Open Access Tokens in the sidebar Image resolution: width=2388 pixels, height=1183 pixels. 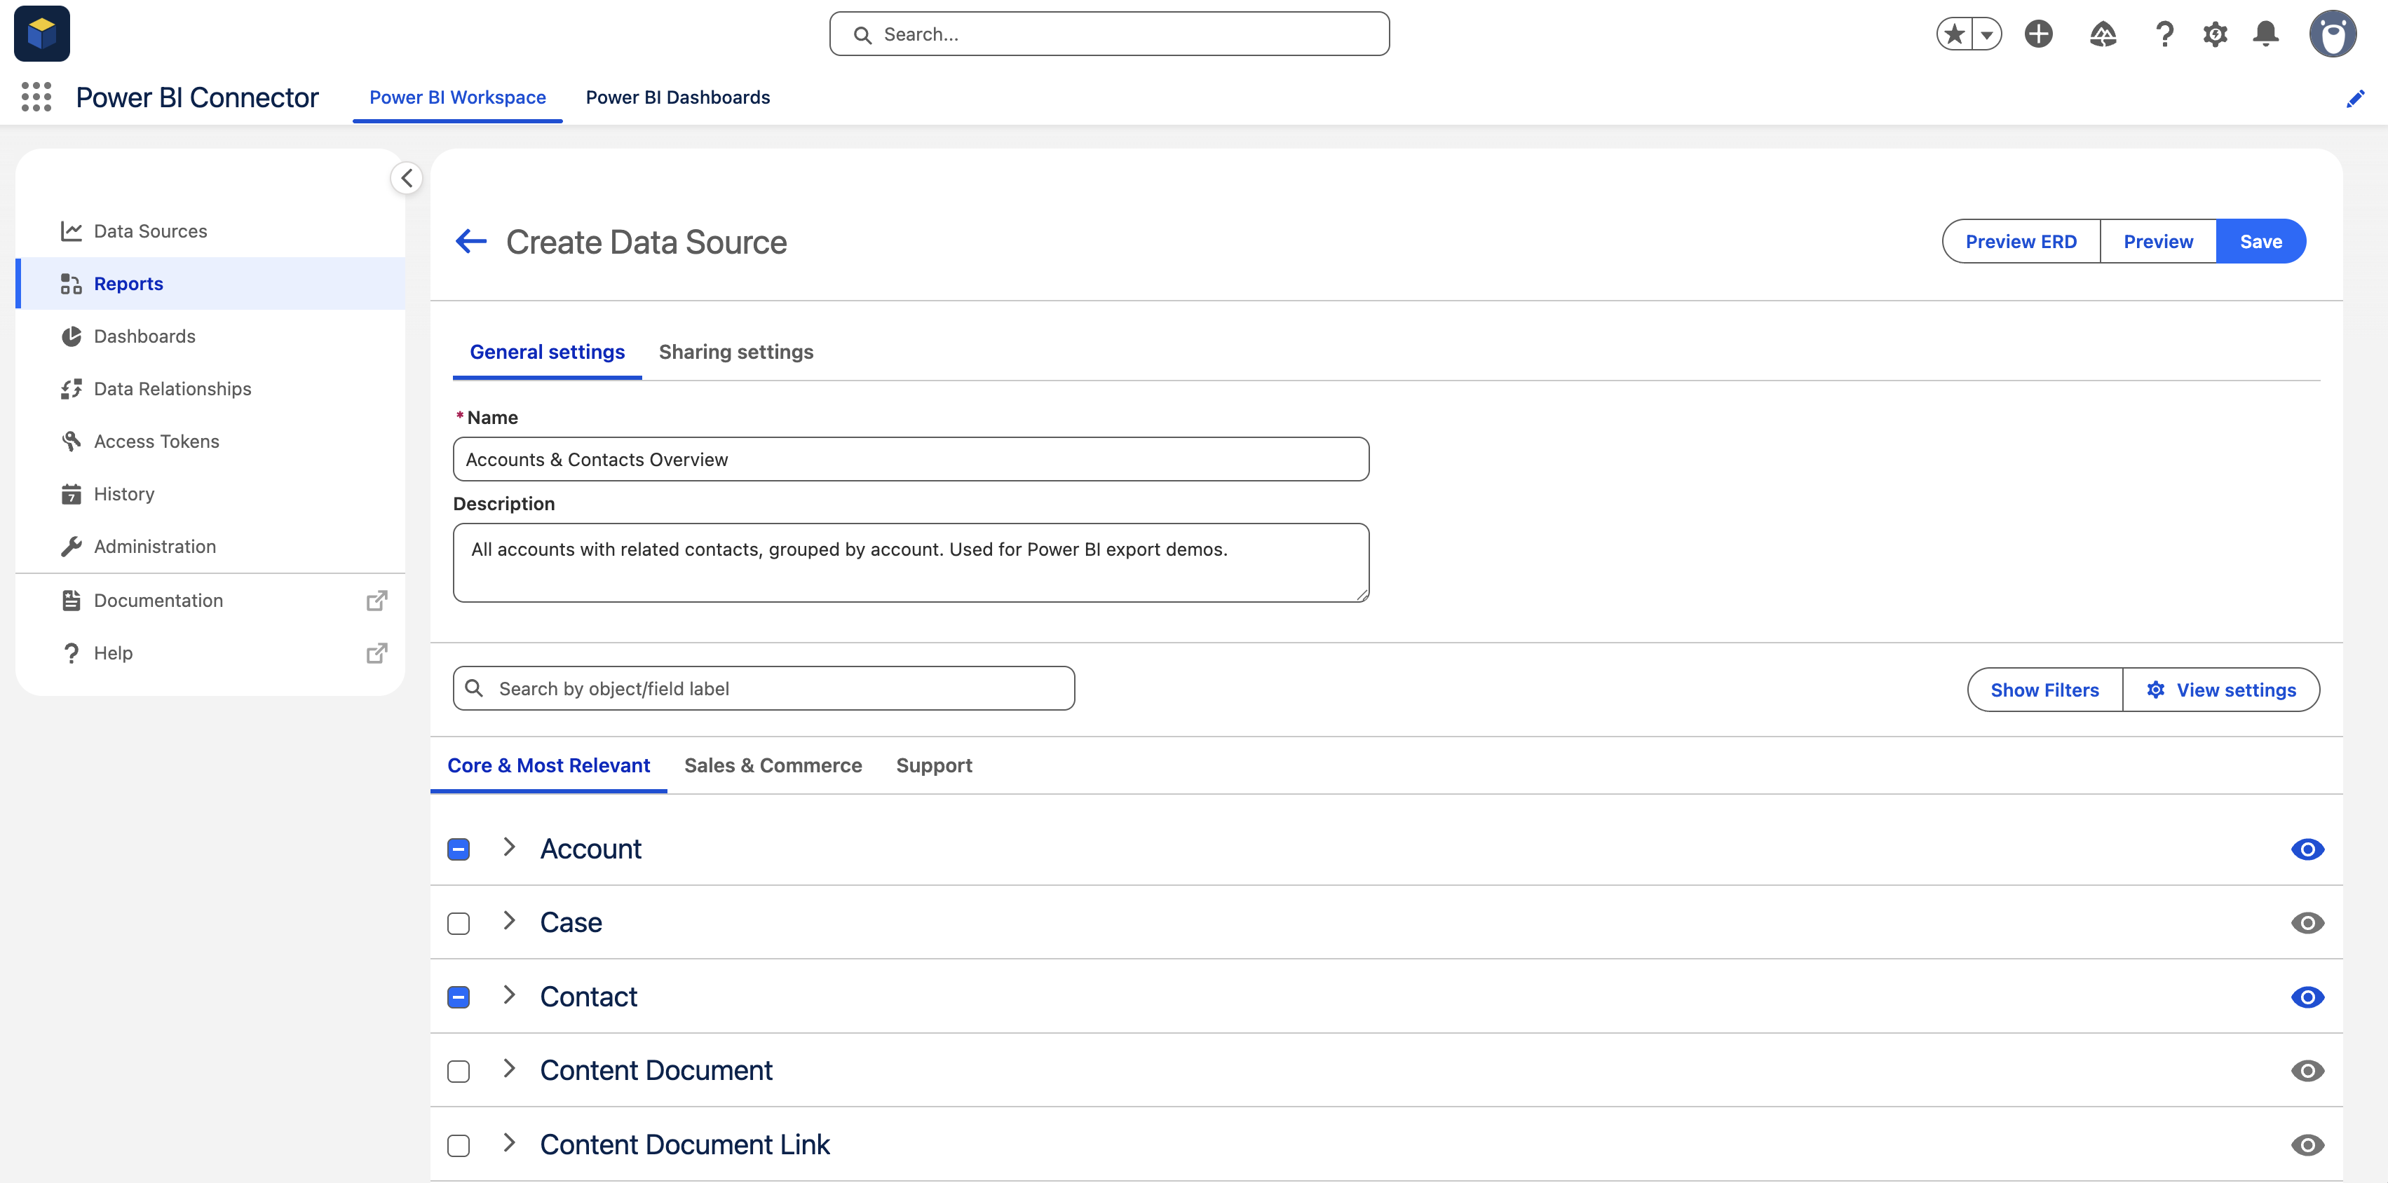[x=210, y=441]
